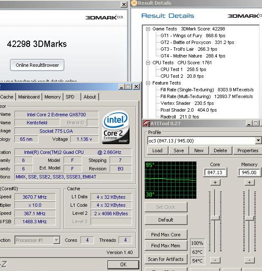
Task: Click the Load profile button
Action: pyautogui.click(x=157, y=151)
